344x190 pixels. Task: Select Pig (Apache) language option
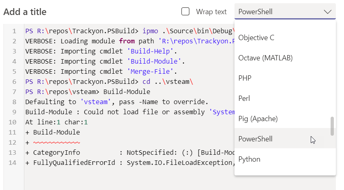[x=285, y=119]
